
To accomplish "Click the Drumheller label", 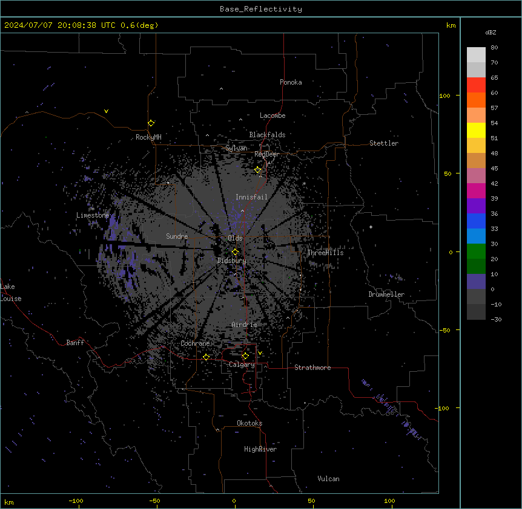I will click(x=386, y=294).
